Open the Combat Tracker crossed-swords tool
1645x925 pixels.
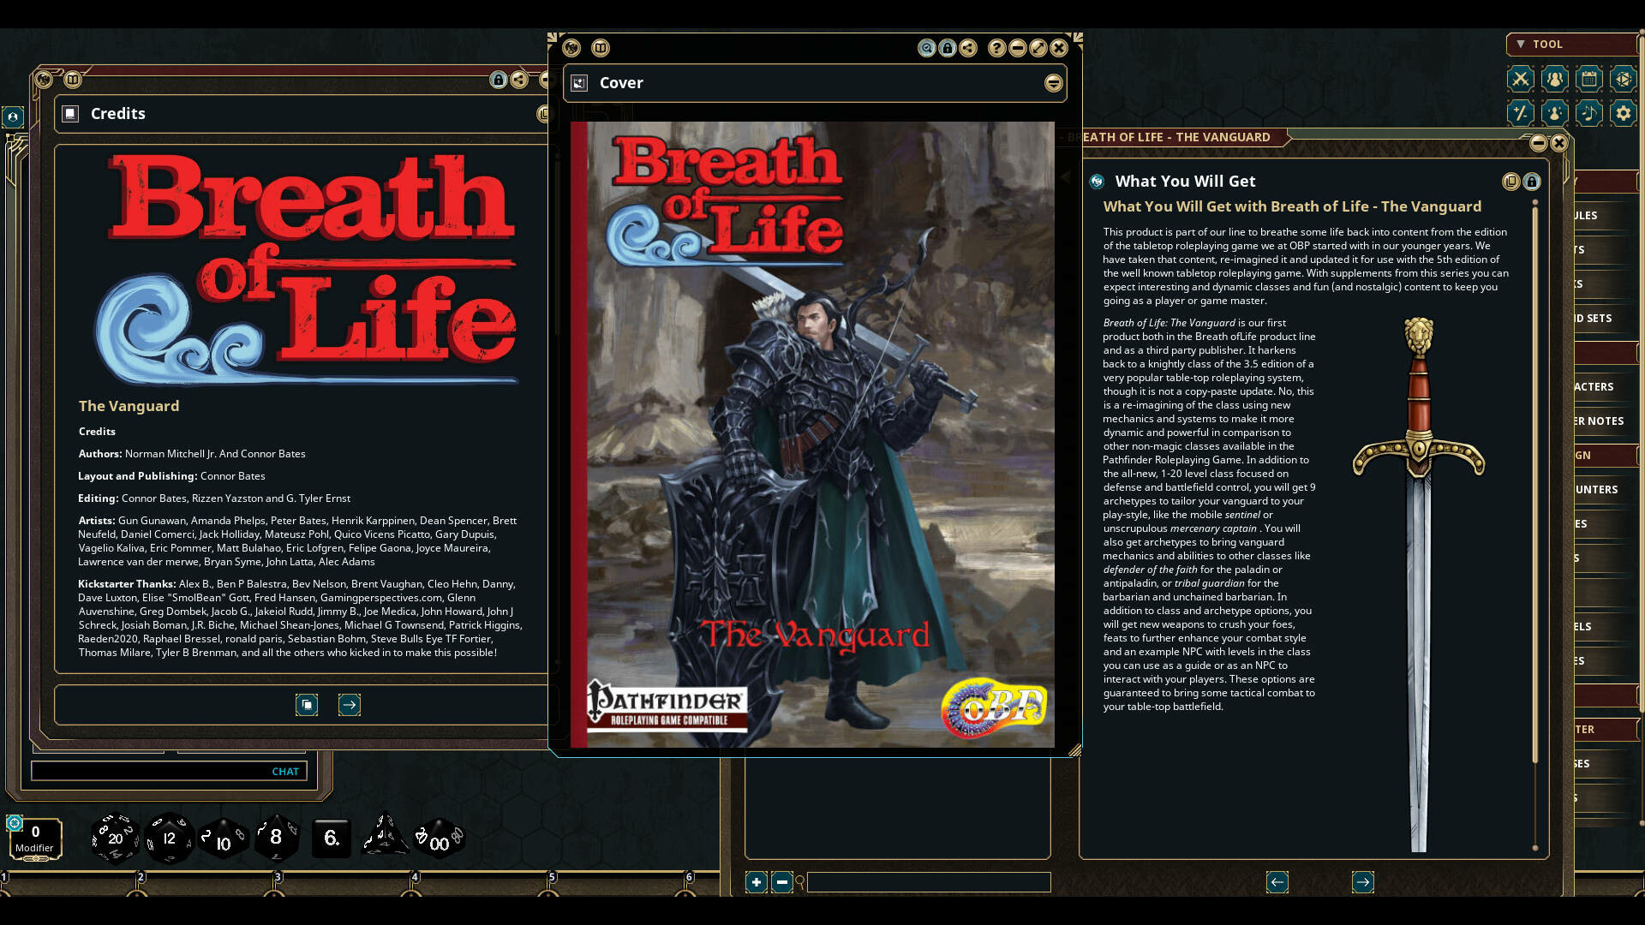point(1521,79)
